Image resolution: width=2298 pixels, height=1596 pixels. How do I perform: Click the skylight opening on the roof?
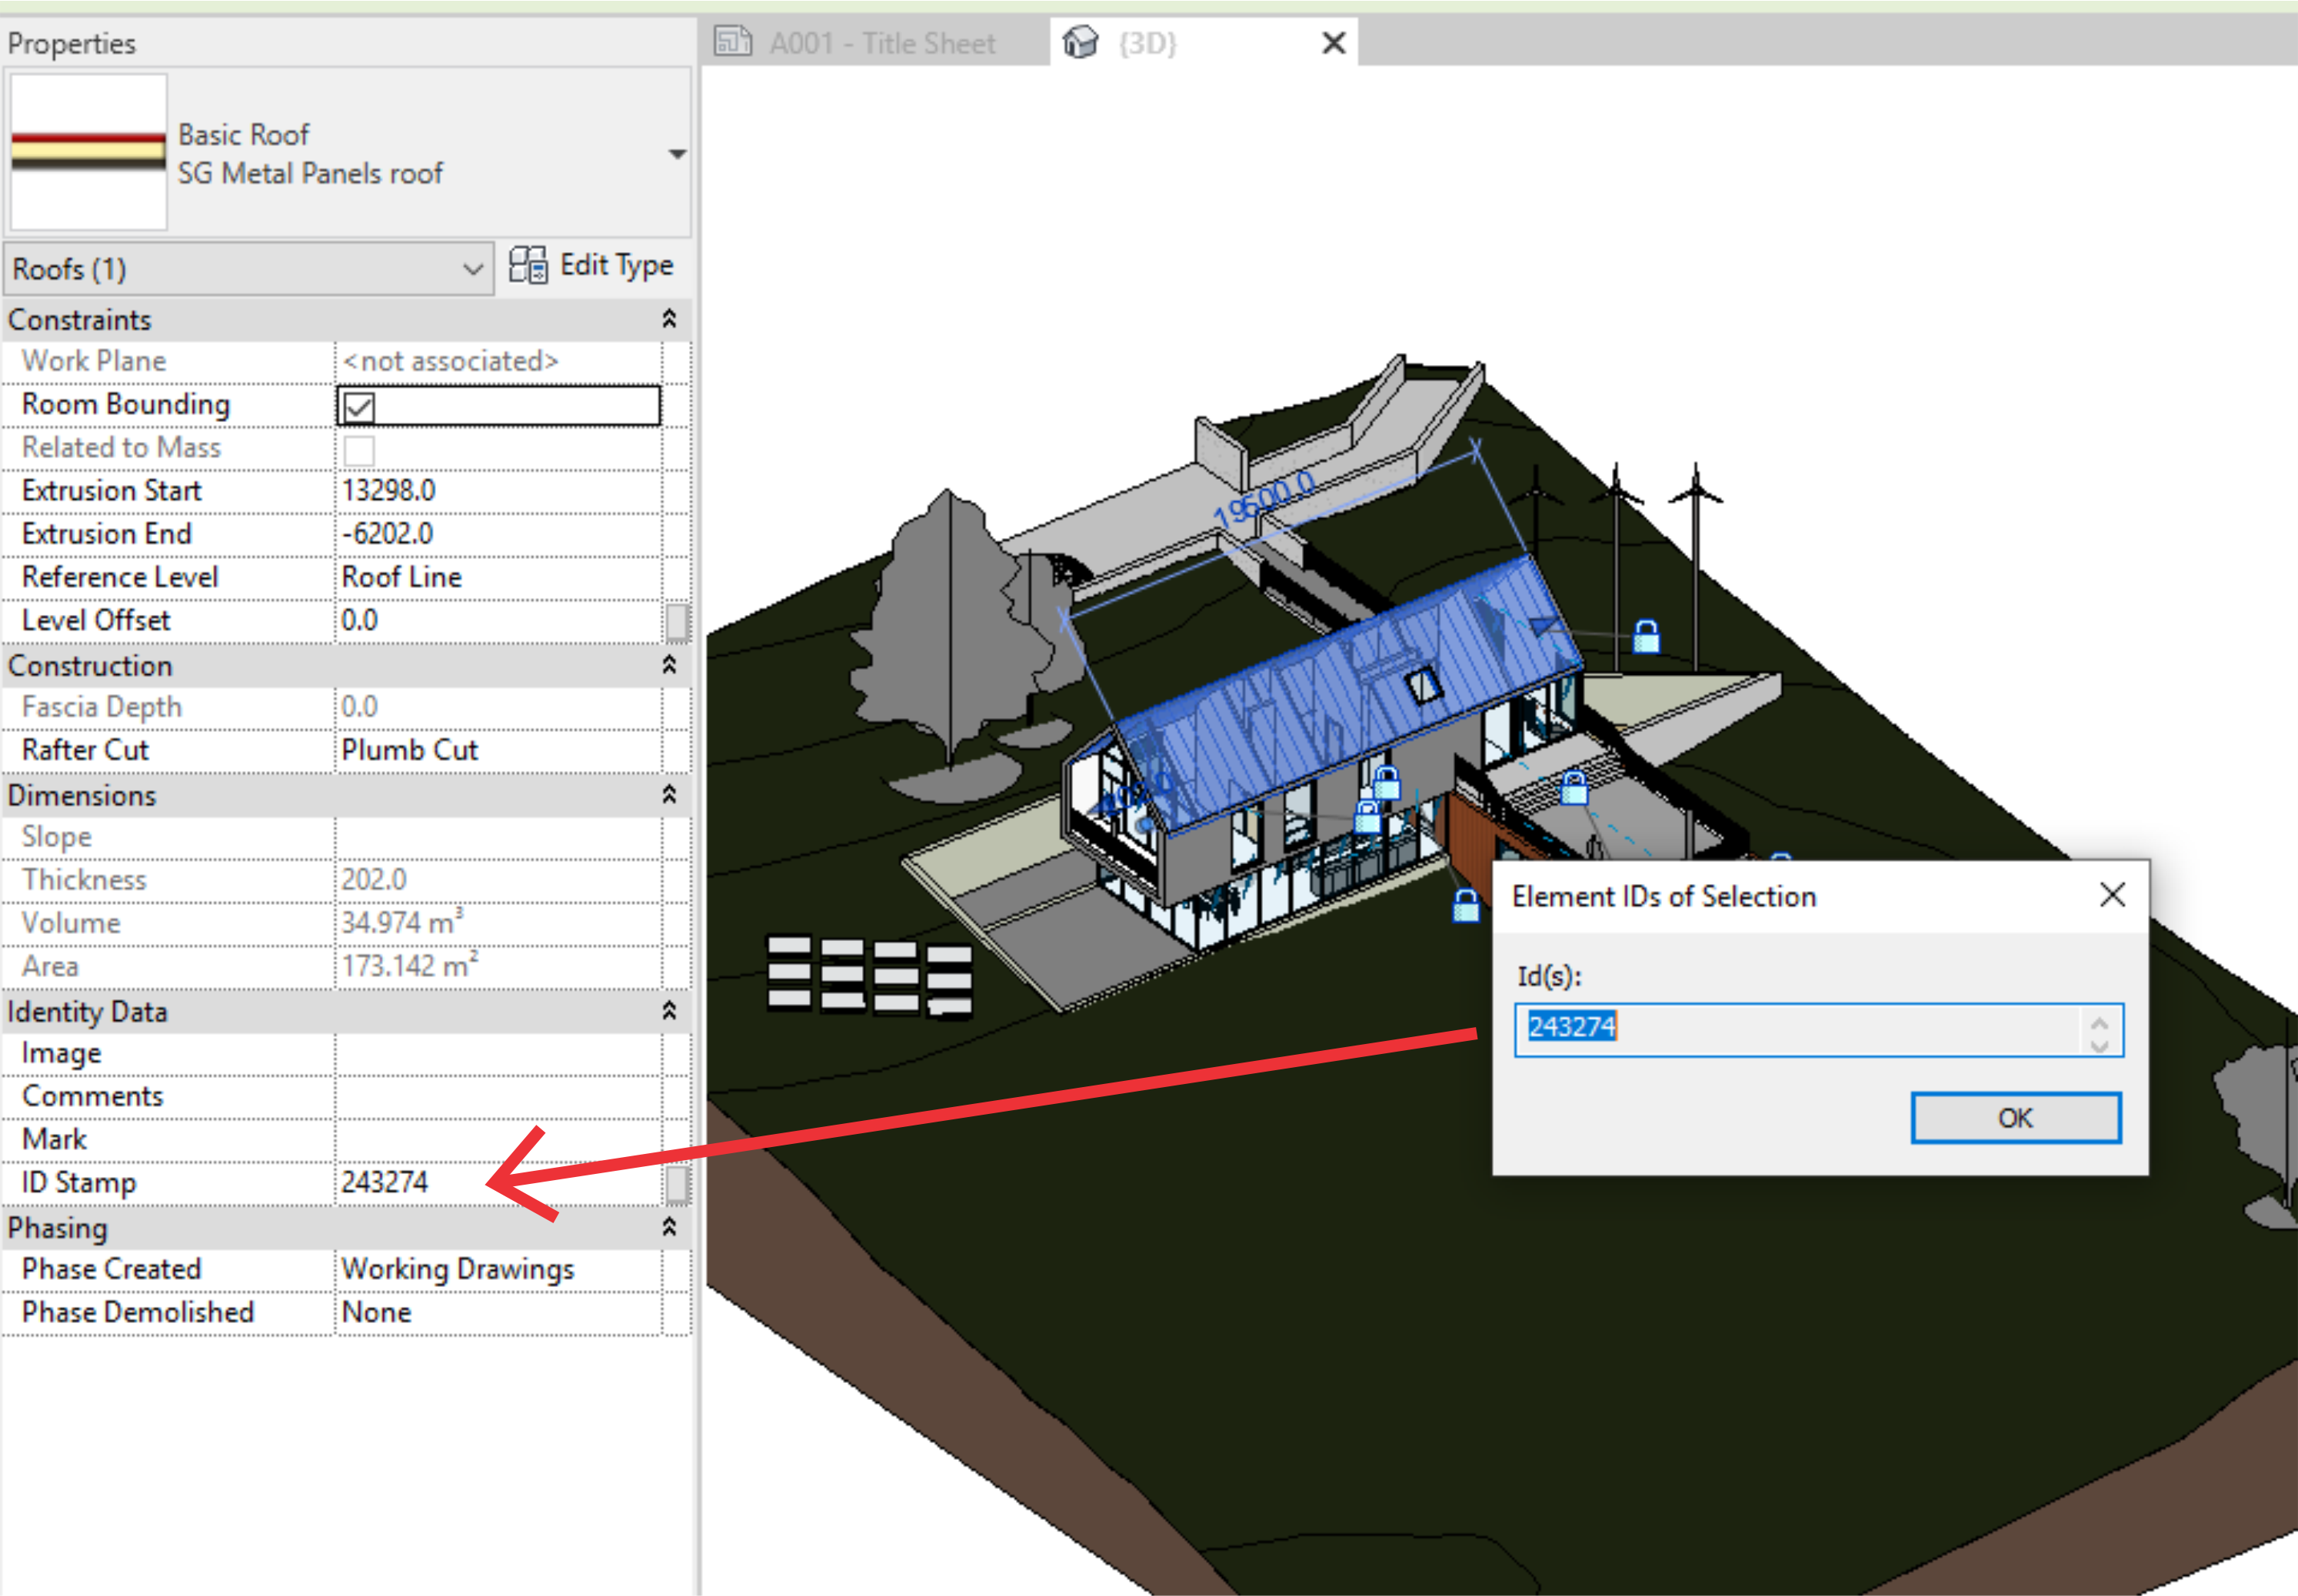pyautogui.click(x=1423, y=685)
